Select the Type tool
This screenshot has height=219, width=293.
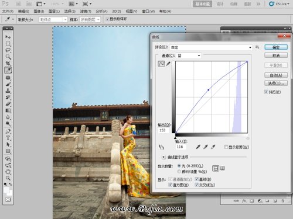click(x=8, y=138)
